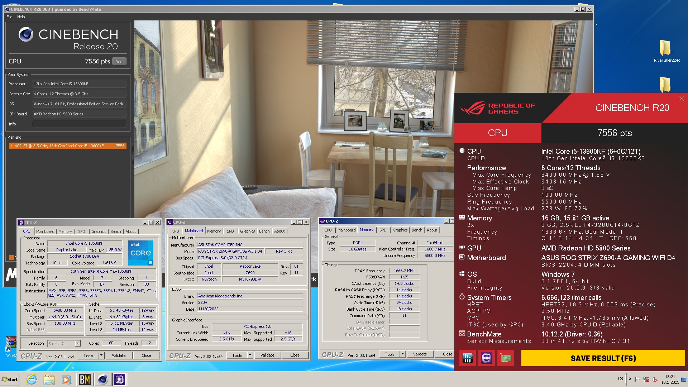Open the File menu in Cinebench
Viewport: 688px width, 387px height.
click(x=9, y=17)
